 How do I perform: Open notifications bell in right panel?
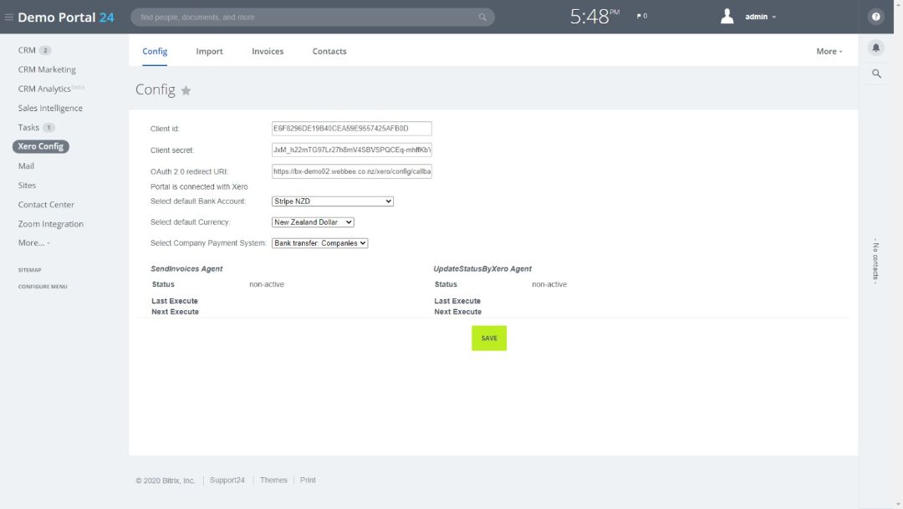(875, 48)
